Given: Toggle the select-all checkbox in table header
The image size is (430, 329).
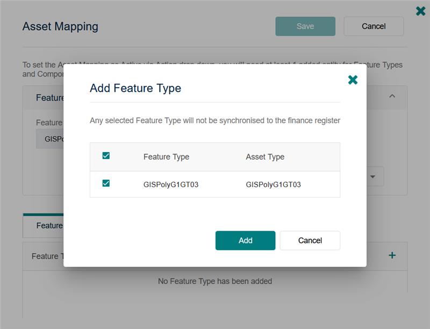Looking at the screenshot, I should coord(106,156).
